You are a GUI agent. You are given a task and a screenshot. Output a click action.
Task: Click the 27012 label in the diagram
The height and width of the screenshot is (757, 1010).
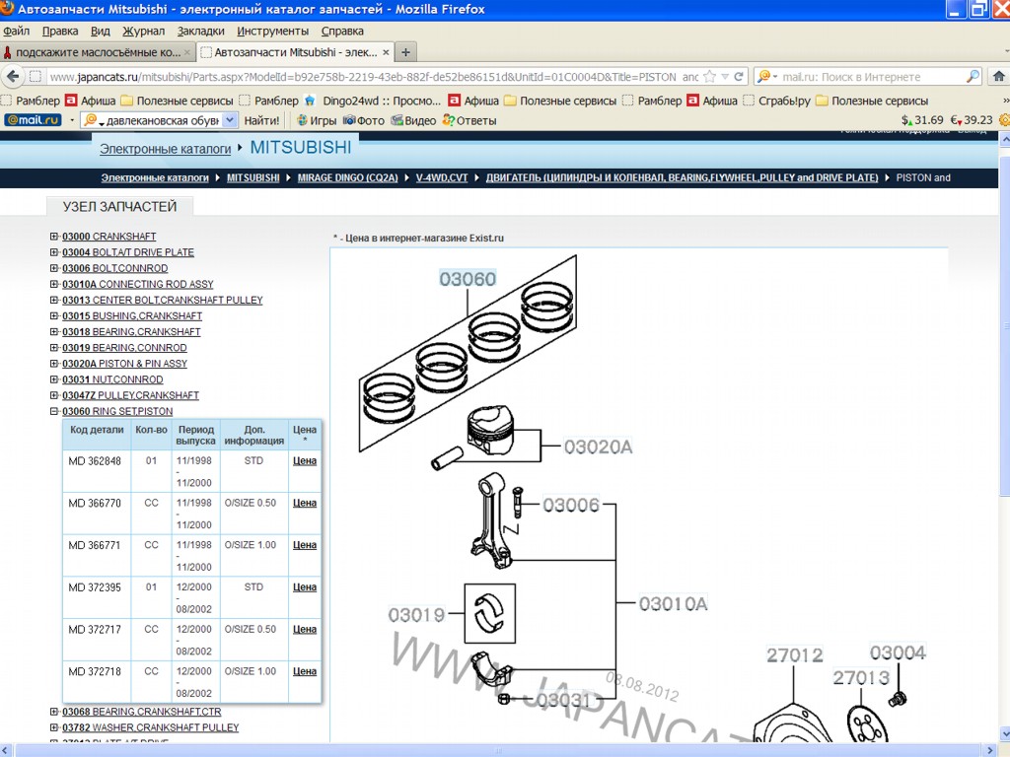pyautogui.click(x=794, y=655)
